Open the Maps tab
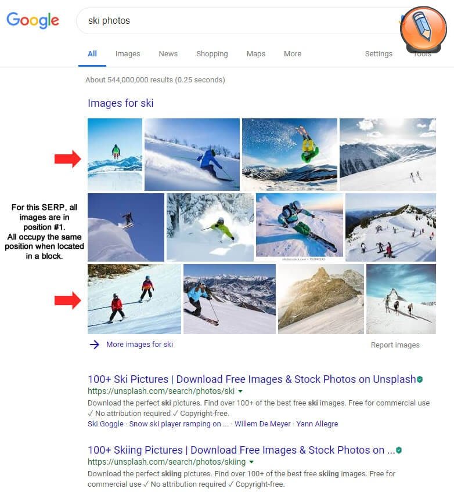The width and height of the screenshot is (454, 496). pyautogui.click(x=256, y=54)
